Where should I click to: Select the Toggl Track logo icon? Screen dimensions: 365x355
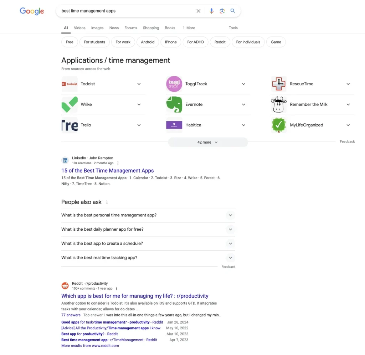tap(174, 84)
